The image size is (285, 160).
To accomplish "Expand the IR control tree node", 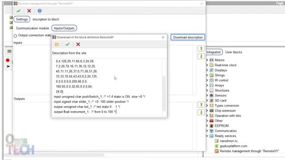I will click(x=207, y=80).
